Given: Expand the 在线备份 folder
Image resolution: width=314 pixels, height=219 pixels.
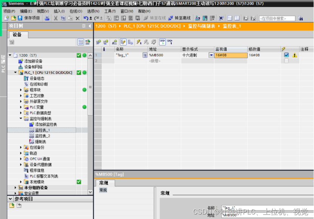Looking at the screenshot, I should [21, 148].
